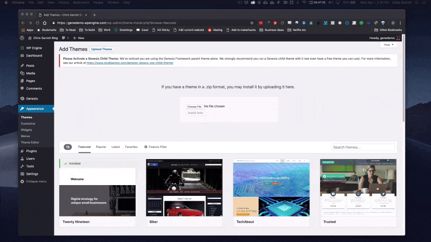Open the Other Bookmarks folder
This screenshot has height=242, width=431.
click(388, 30)
